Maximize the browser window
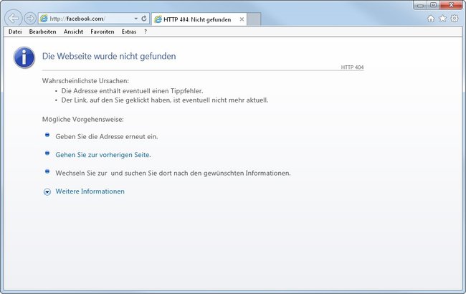The image size is (466, 294). click(x=433, y=5)
